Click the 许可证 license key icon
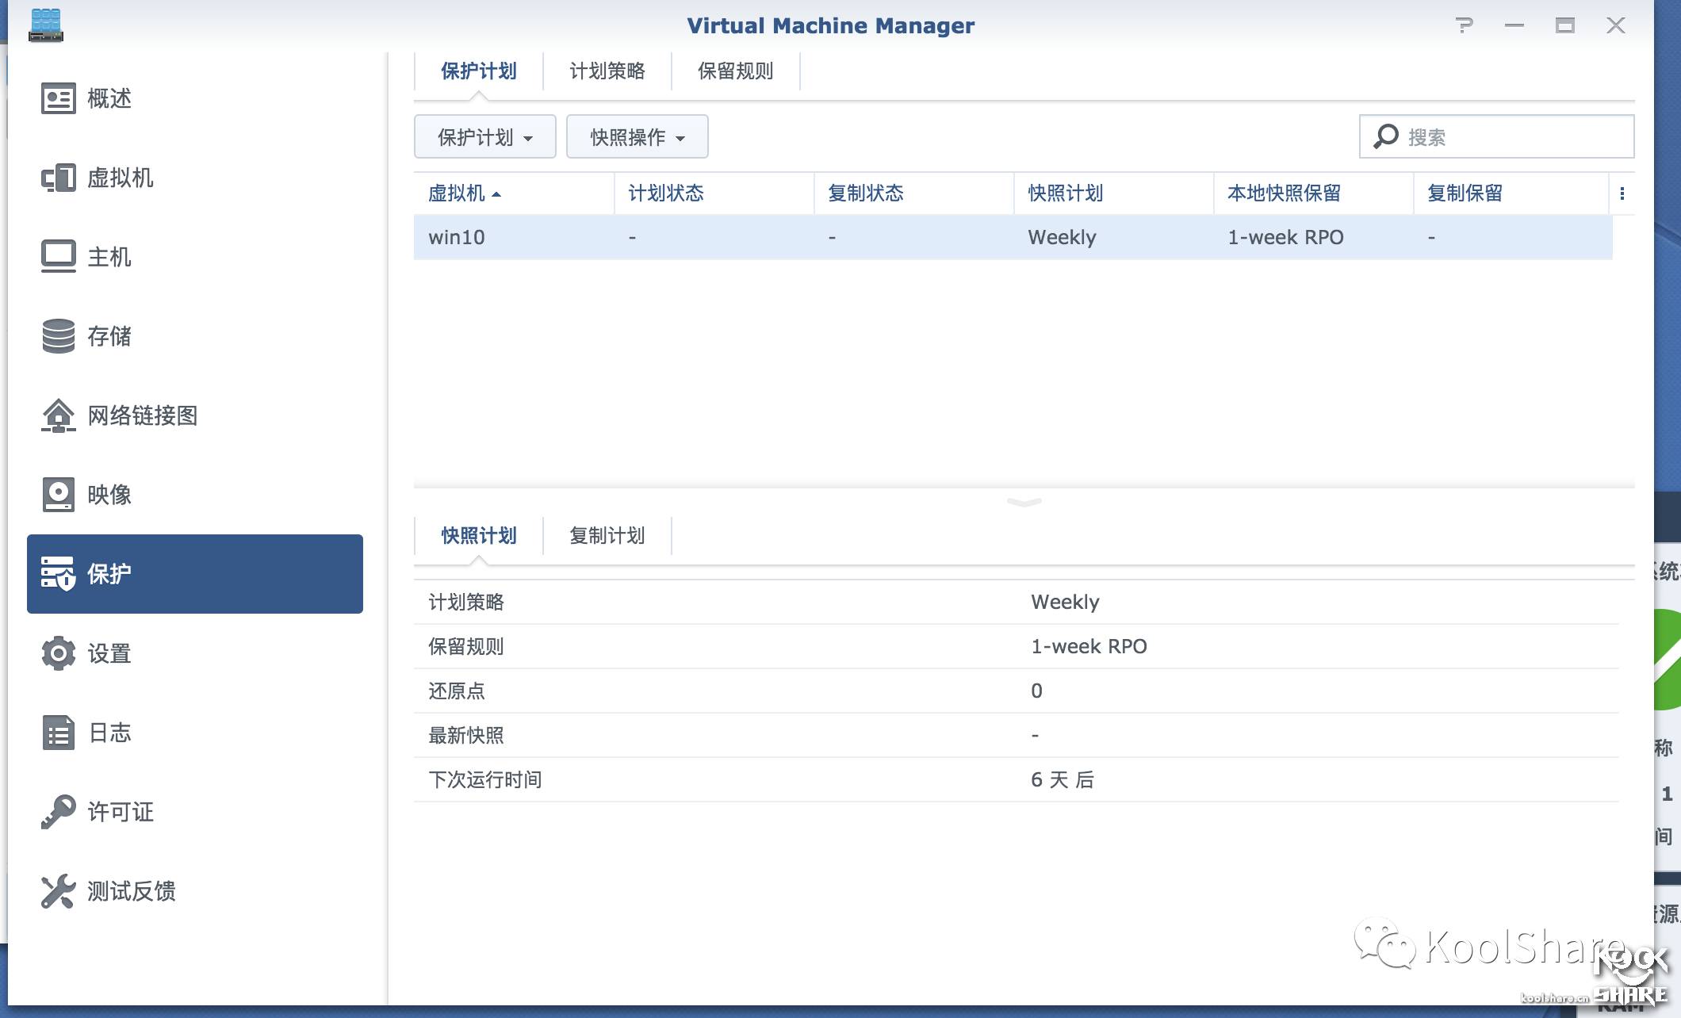Viewport: 1681px width, 1018px height. (58, 812)
